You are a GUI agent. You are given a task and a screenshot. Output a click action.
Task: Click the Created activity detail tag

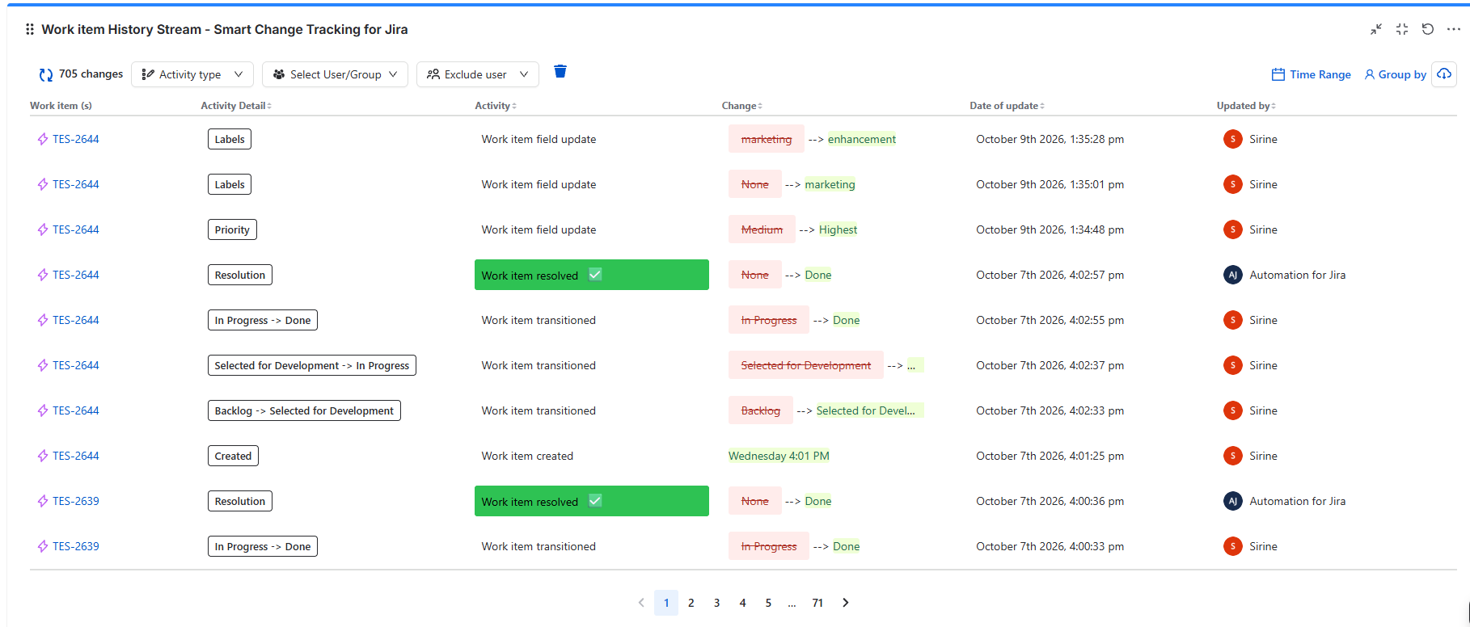233,456
